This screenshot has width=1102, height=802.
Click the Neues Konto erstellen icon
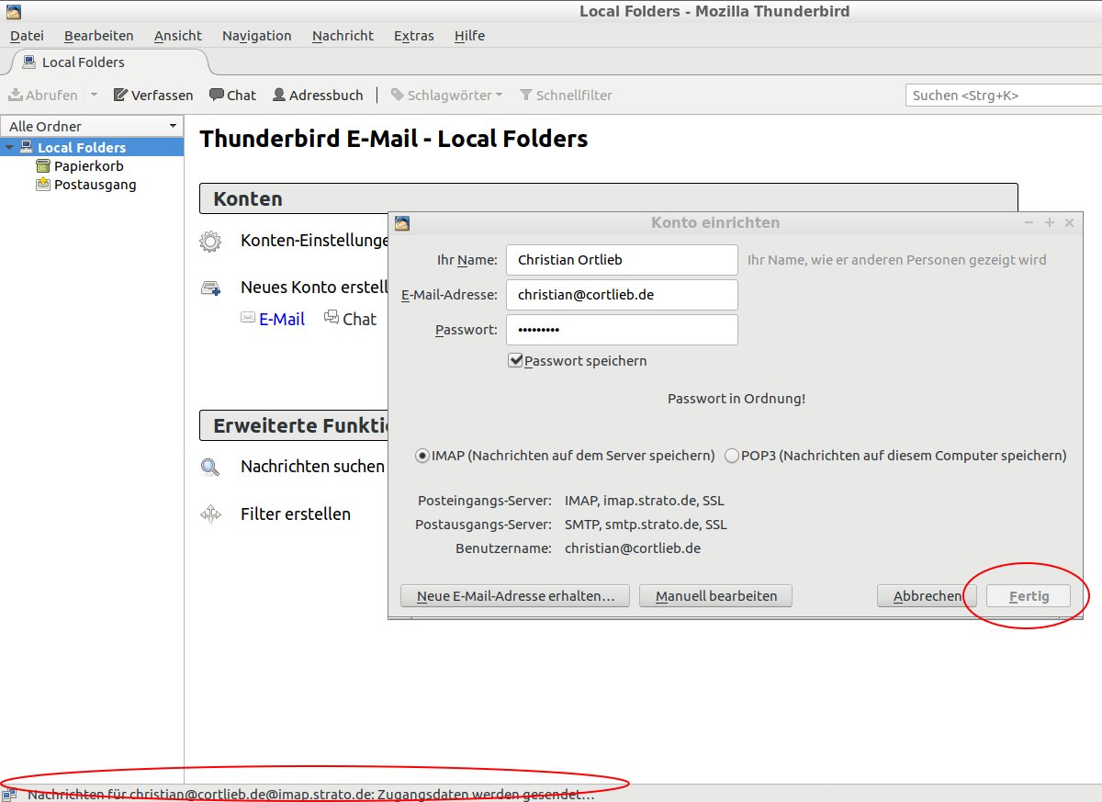point(210,288)
